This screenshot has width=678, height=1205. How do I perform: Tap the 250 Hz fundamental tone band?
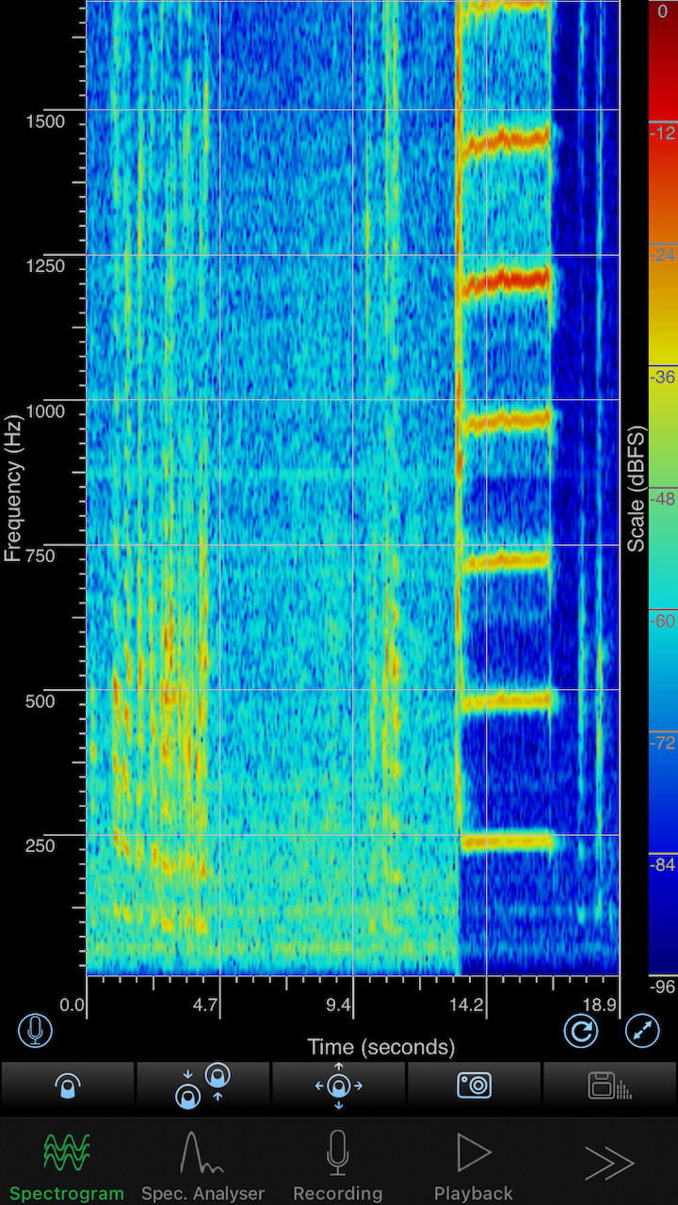[x=507, y=842]
